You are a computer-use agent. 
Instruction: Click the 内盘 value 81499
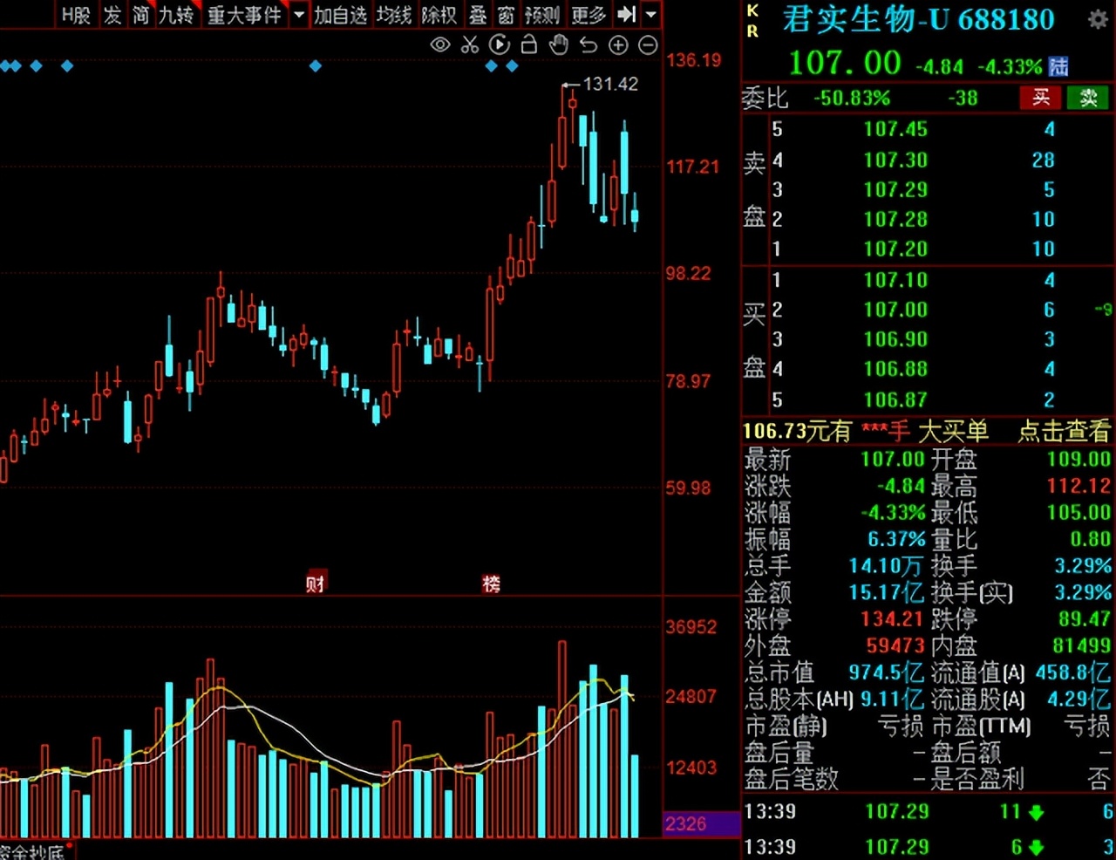tap(1082, 645)
